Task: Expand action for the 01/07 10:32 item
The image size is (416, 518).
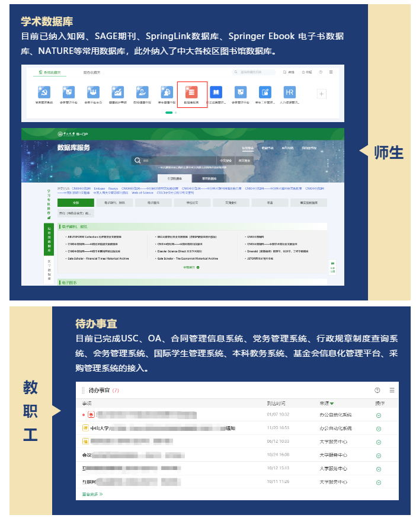Action: (x=378, y=415)
